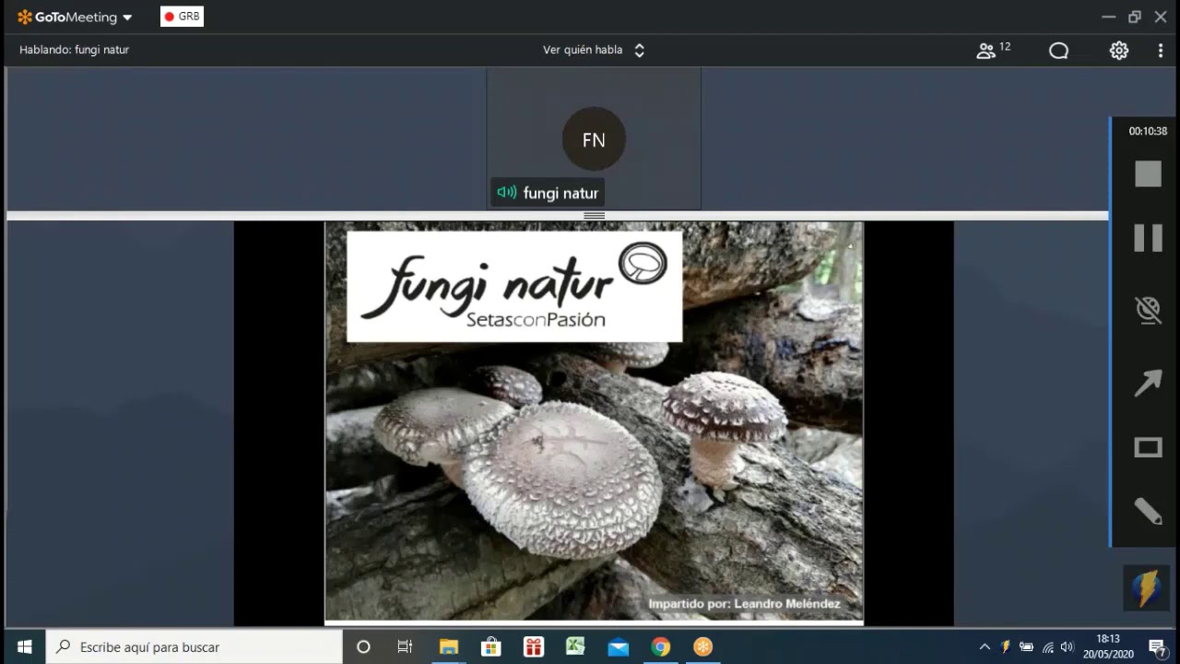Open the meeting settings gear
The width and height of the screenshot is (1180, 664).
click(1119, 51)
